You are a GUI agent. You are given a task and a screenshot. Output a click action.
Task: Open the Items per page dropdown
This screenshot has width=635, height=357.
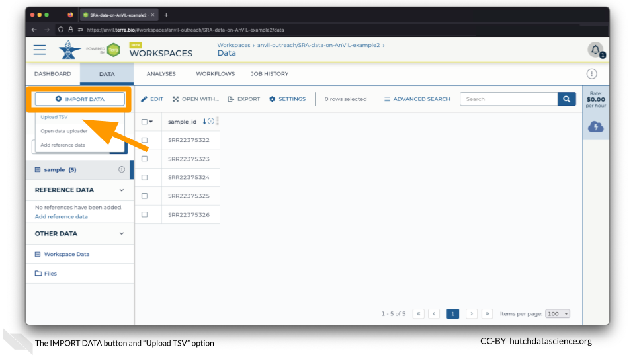558,313
